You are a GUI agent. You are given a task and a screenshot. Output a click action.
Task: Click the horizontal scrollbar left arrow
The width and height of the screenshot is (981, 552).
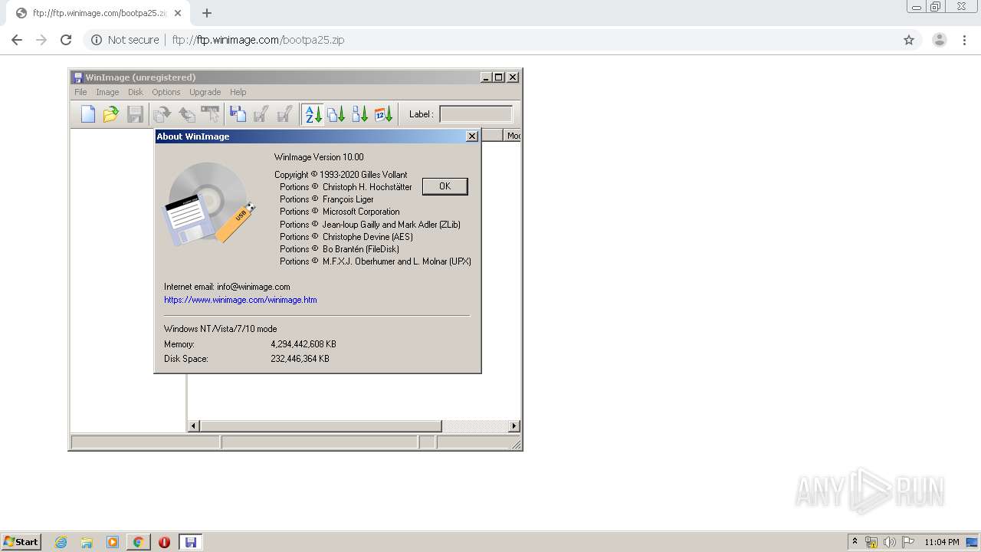click(194, 426)
